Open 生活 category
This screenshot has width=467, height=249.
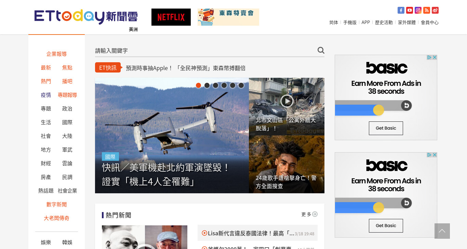click(46, 122)
